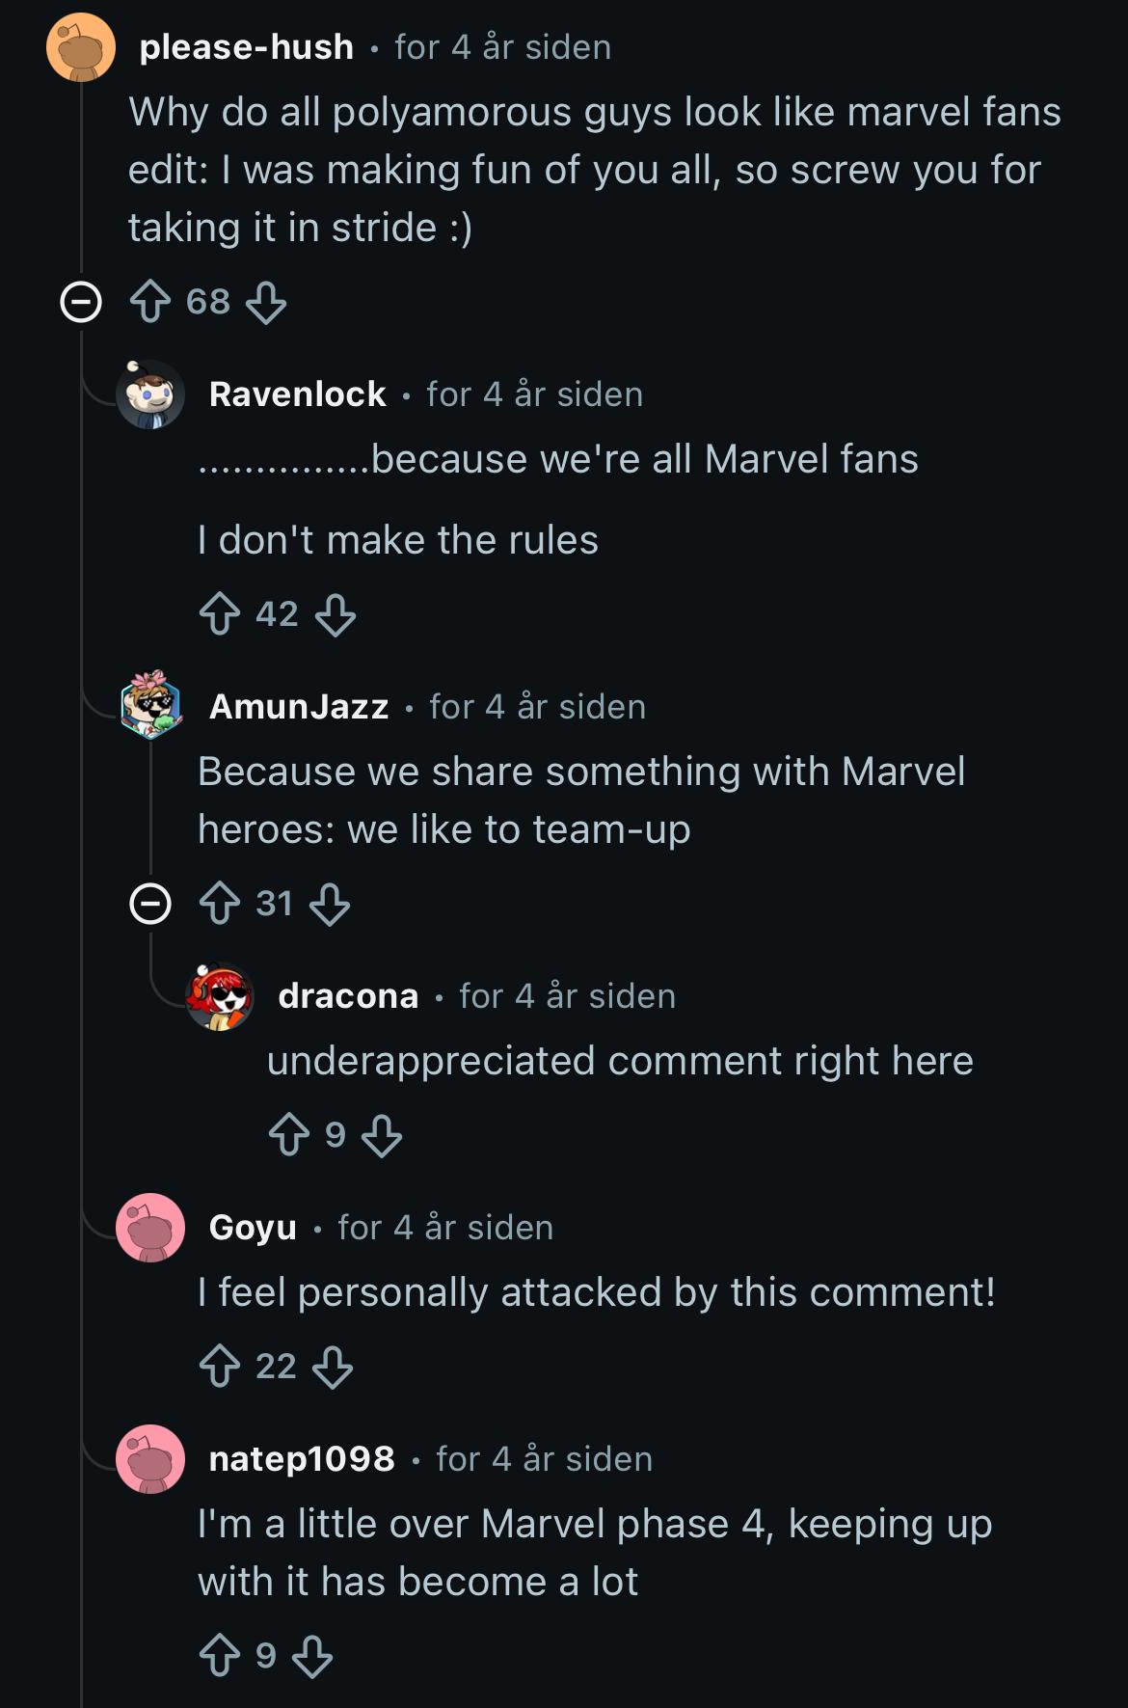Downvote dracona's reply
1128x1708 pixels.
pos(382,1135)
